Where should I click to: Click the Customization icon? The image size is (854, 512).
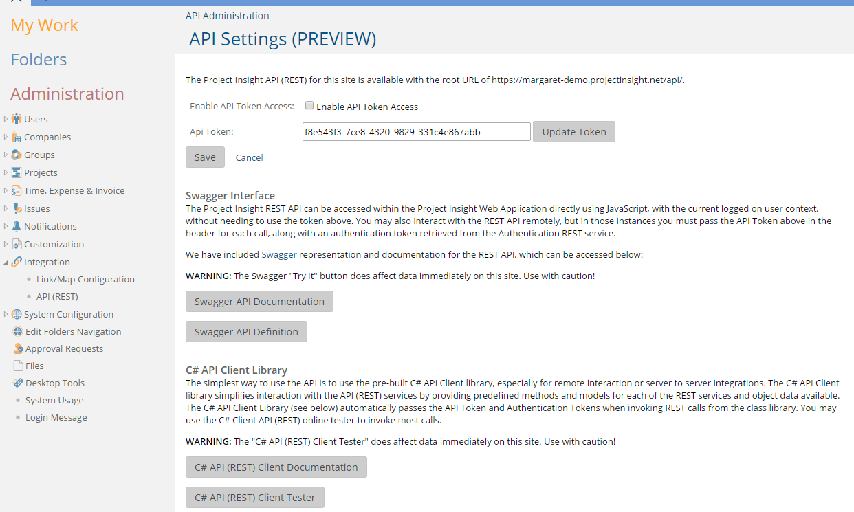[17, 244]
